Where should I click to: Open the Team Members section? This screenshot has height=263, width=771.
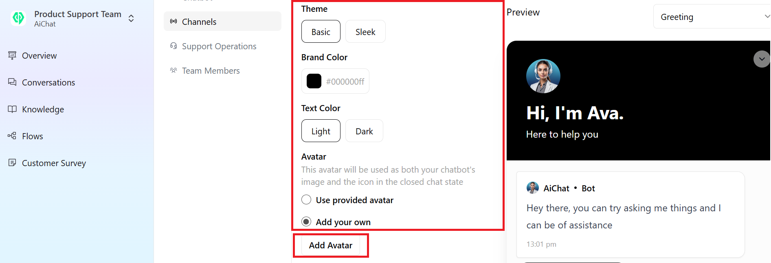tap(211, 70)
